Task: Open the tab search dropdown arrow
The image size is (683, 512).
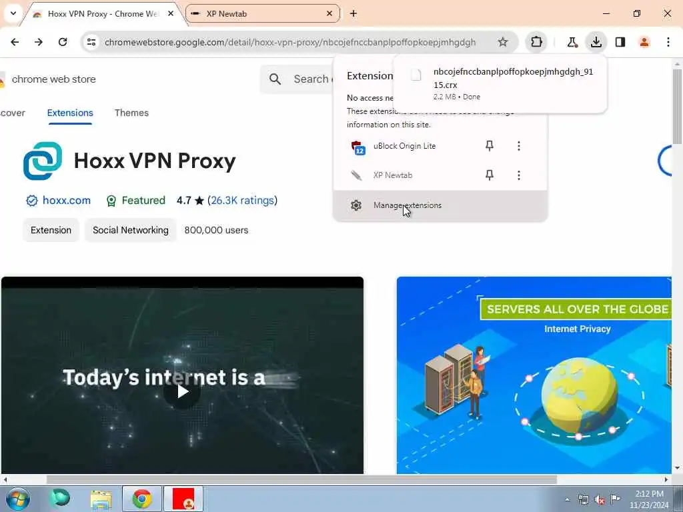Action: click(13, 13)
